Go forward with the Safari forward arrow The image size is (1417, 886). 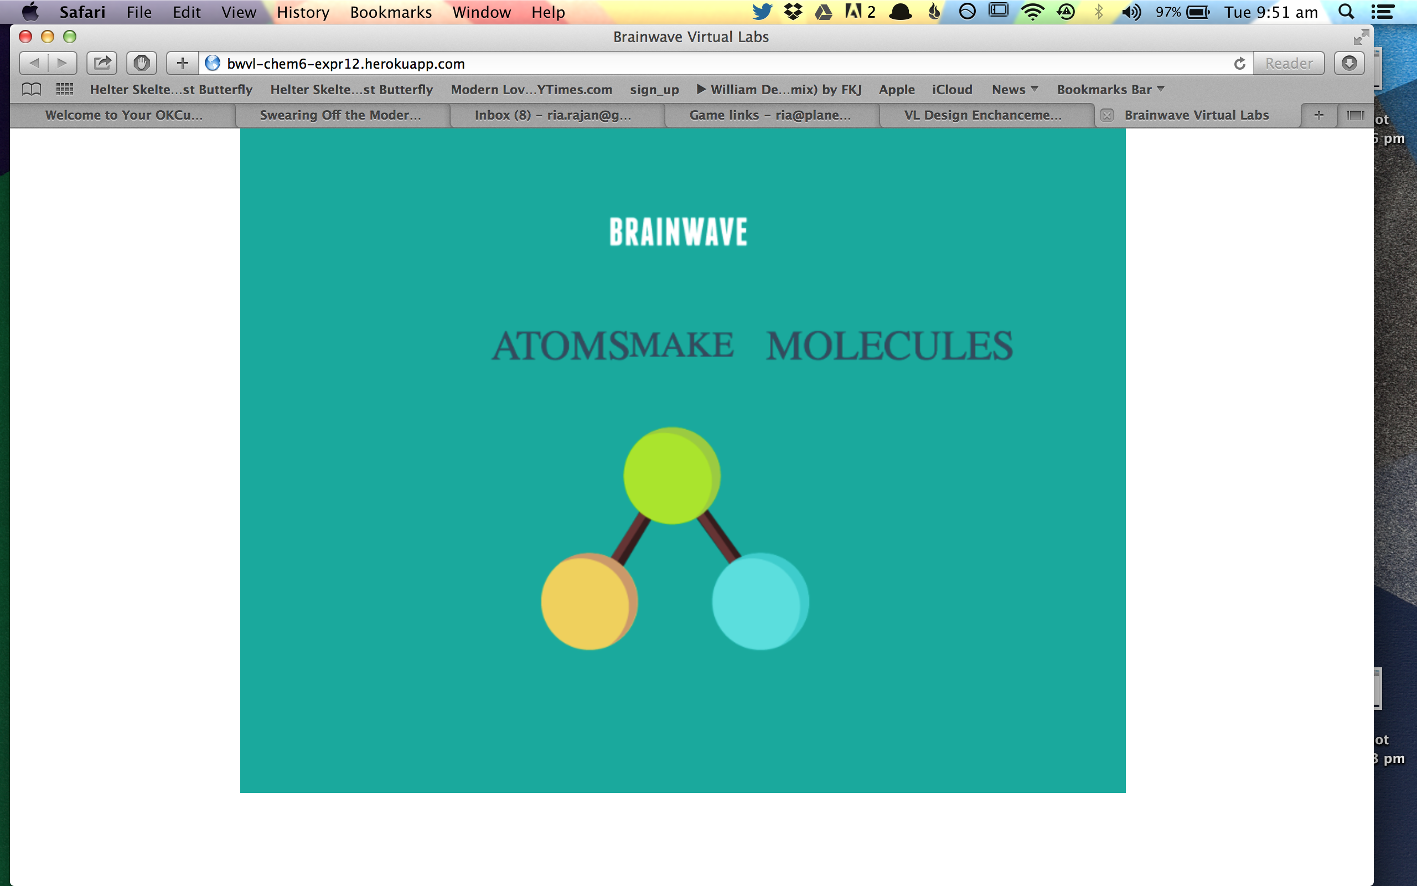[x=62, y=63]
